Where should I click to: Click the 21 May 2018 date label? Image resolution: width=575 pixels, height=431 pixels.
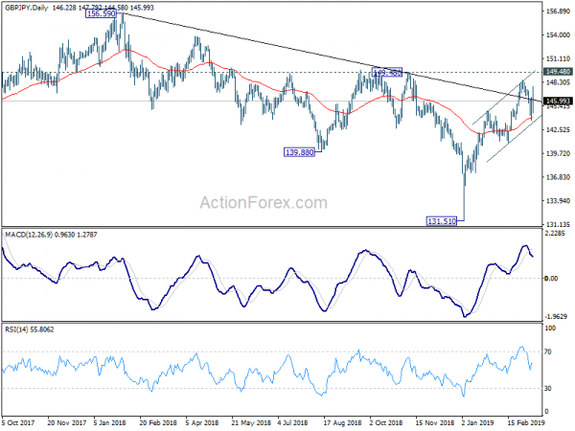pyautogui.click(x=251, y=422)
